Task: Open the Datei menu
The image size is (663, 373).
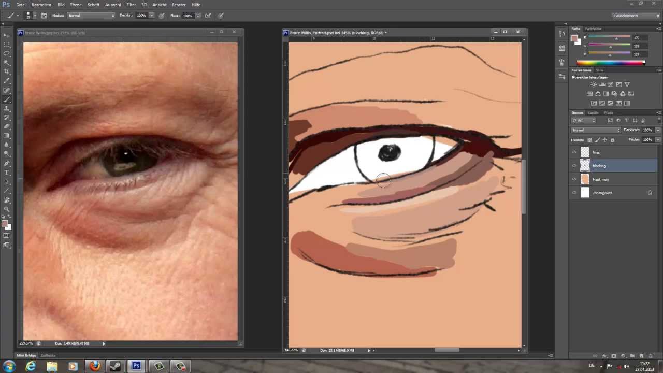Action: tap(21, 5)
